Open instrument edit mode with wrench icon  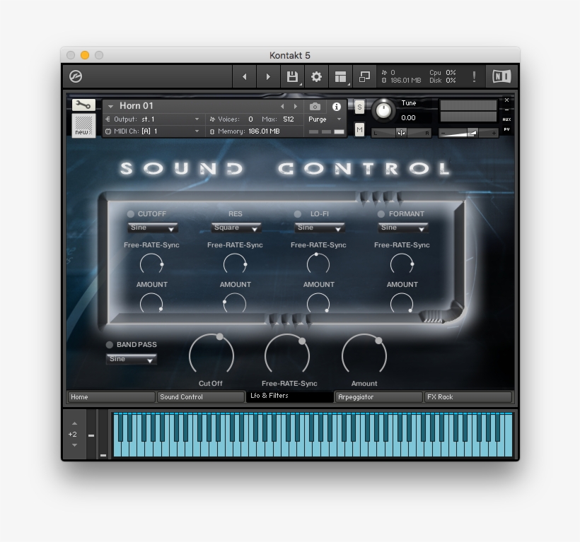click(x=83, y=105)
